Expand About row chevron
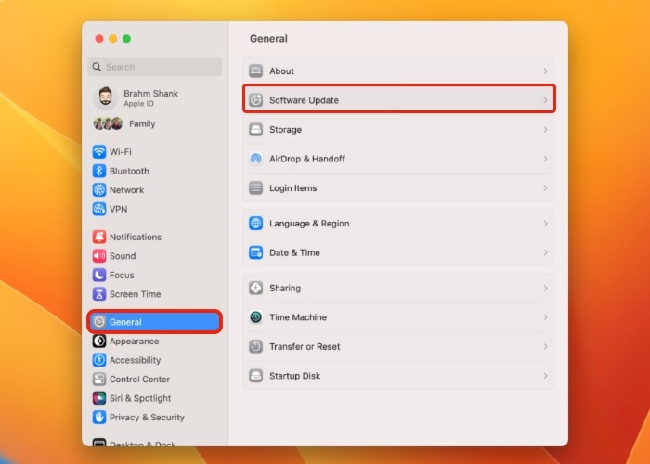The height and width of the screenshot is (464, 650). [x=545, y=71]
